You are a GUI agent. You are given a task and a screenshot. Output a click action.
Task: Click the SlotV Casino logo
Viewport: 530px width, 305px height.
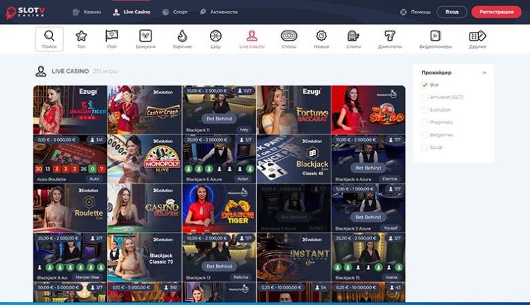point(25,12)
